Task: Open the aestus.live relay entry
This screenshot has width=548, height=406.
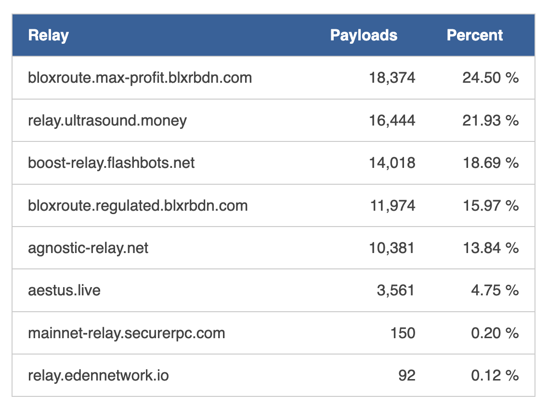Action: pyautogui.click(x=64, y=291)
